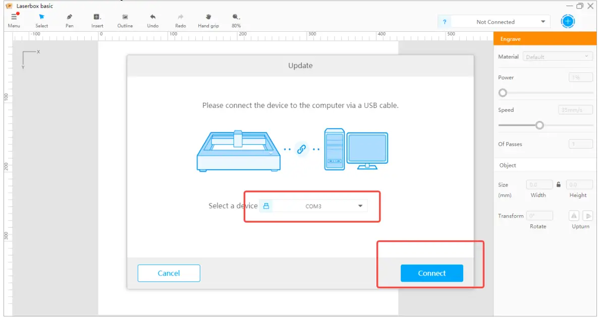Screen dimensions: 601x318
Task: Select the Engrave tab header
Action: click(544, 39)
